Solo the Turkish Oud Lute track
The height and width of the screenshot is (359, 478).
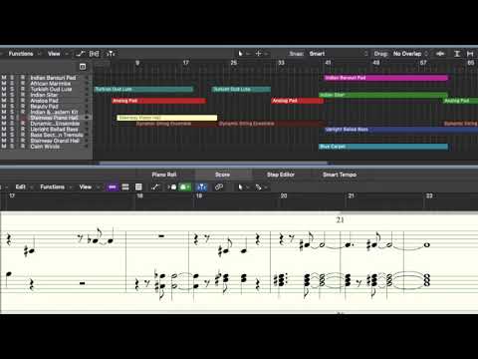[12, 89]
